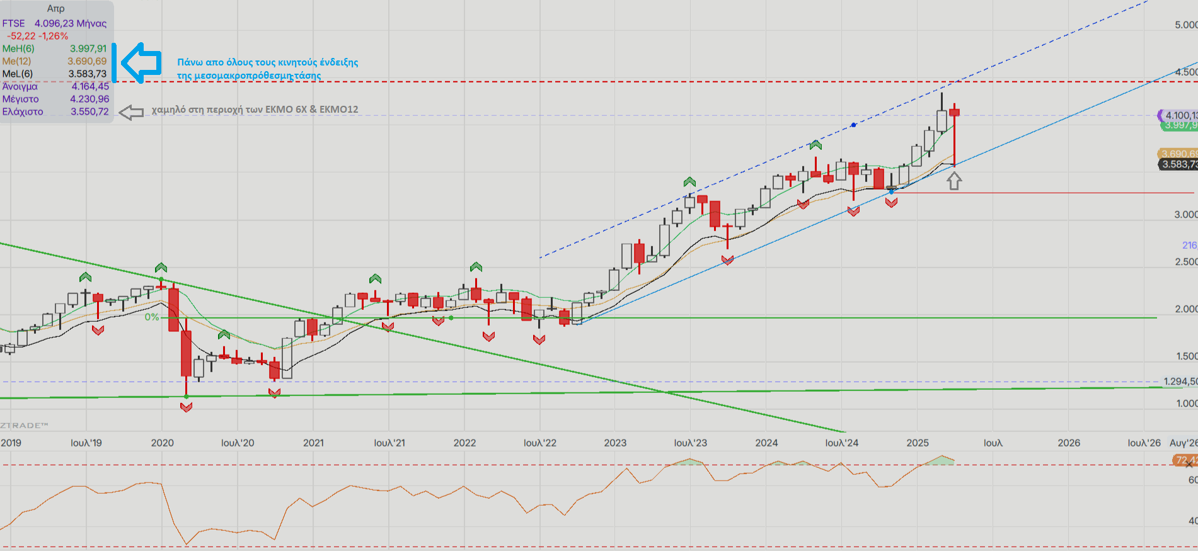Click the green up-chevron marker above the 2020 peak
The height and width of the screenshot is (551, 1198).
coord(161,268)
